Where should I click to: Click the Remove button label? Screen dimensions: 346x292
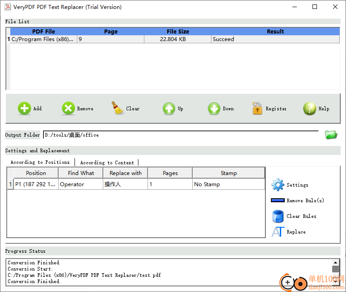pos(85,108)
